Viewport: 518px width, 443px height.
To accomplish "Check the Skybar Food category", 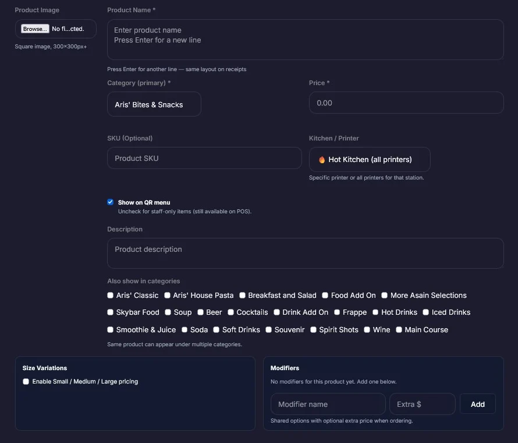I will pyautogui.click(x=111, y=312).
